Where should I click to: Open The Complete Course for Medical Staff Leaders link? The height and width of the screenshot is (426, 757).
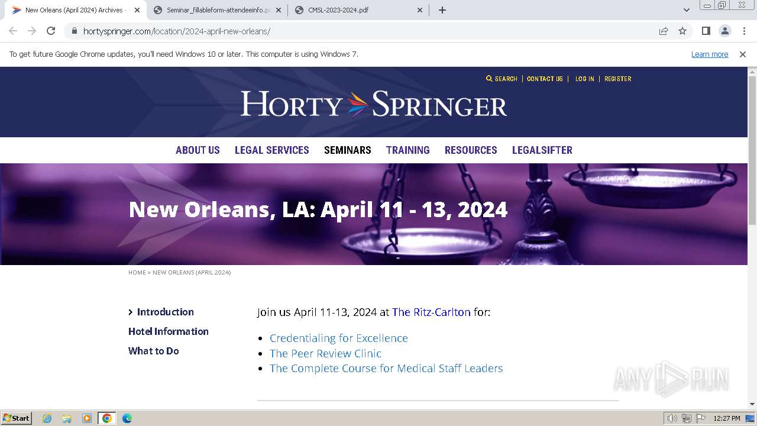point(386,368)
